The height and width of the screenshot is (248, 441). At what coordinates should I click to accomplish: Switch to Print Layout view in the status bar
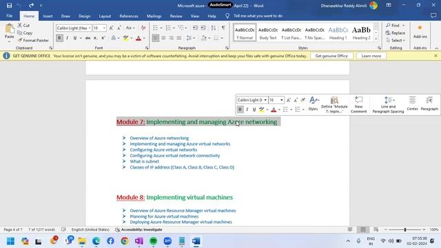coord(363,229)
